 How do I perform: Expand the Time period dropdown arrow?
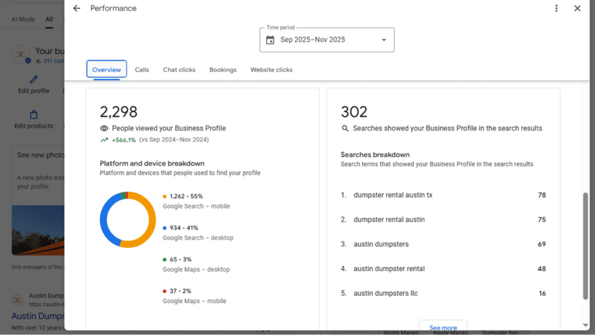pyautogui.click(x=384, y=40)
